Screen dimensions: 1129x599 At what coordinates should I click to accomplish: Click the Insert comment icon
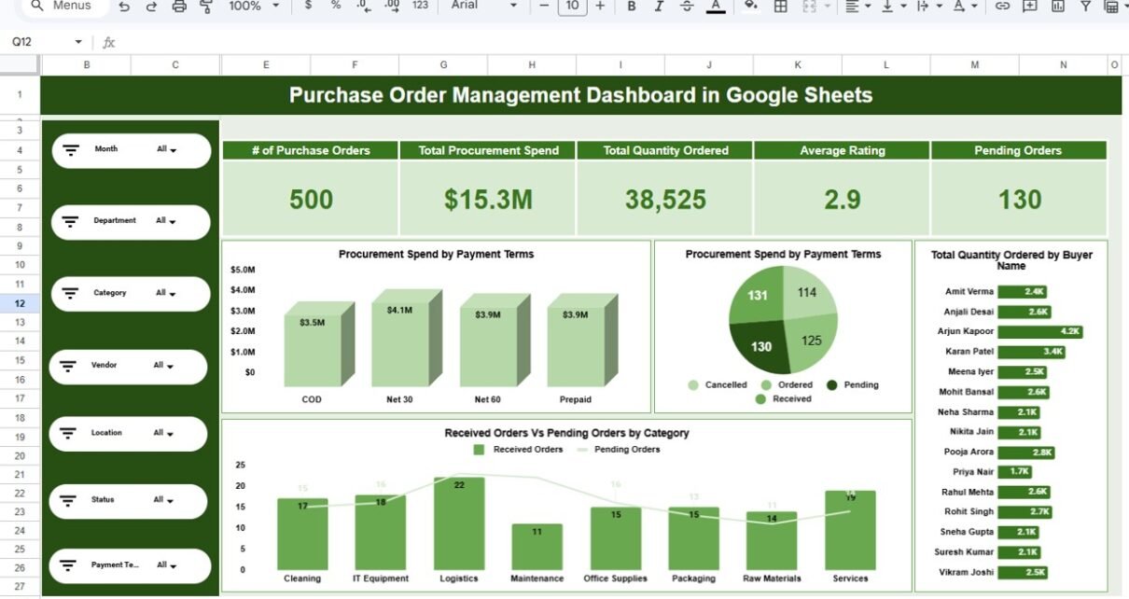[1030, 7]
